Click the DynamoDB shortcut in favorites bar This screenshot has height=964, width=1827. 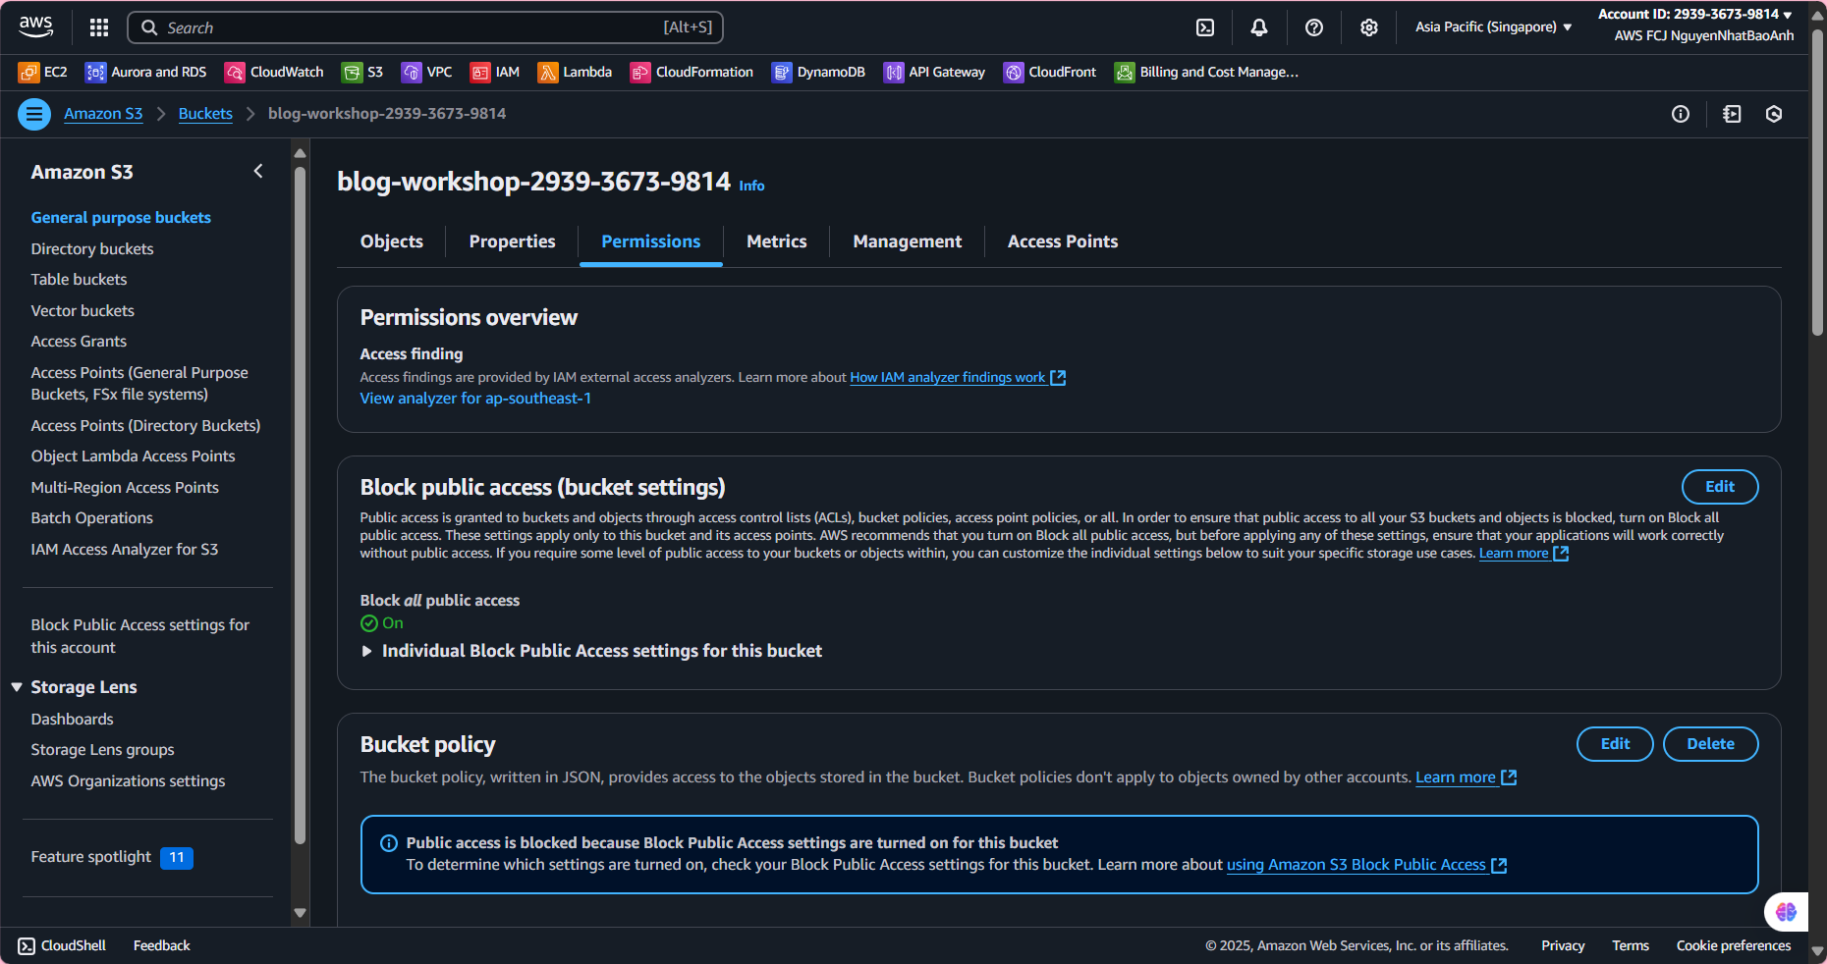(x=818, y=72)
